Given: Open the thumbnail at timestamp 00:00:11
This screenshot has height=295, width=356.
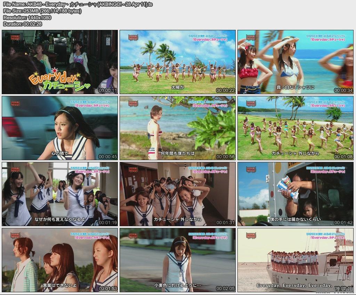Looking at the screenshot, I should coord(60,62).
